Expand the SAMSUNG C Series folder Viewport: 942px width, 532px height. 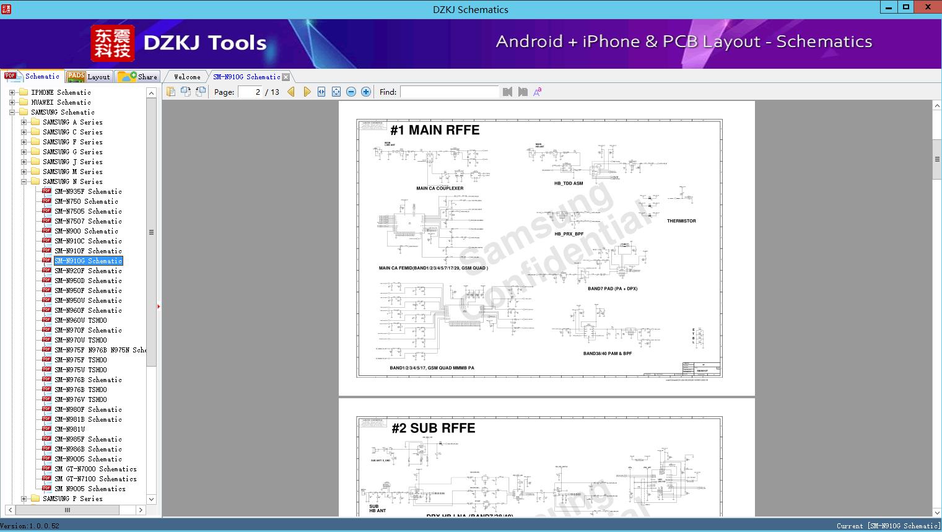(24, 132)
